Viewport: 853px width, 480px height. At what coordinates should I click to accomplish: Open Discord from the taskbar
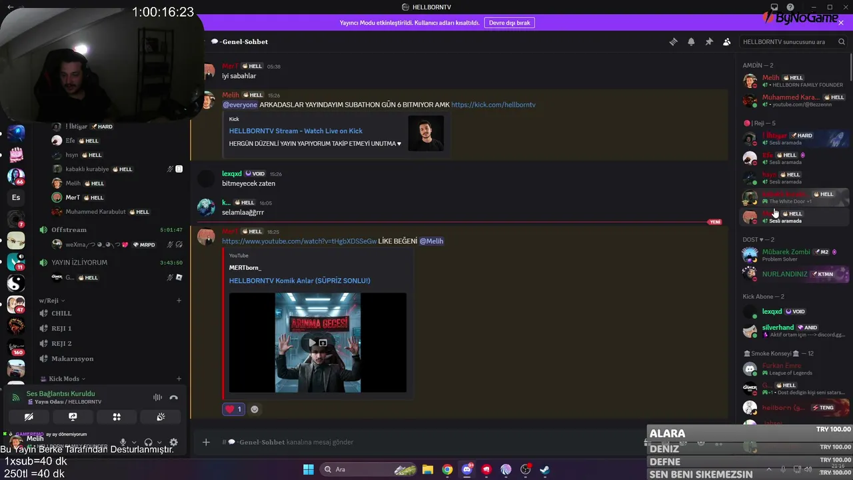[467, 469]
